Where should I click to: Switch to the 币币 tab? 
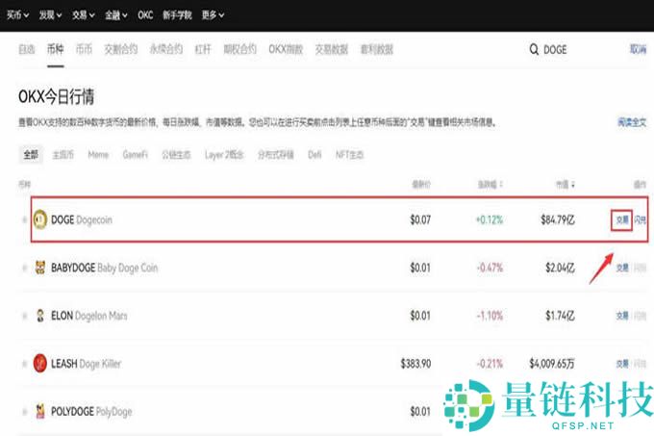[x=84, y=49]
